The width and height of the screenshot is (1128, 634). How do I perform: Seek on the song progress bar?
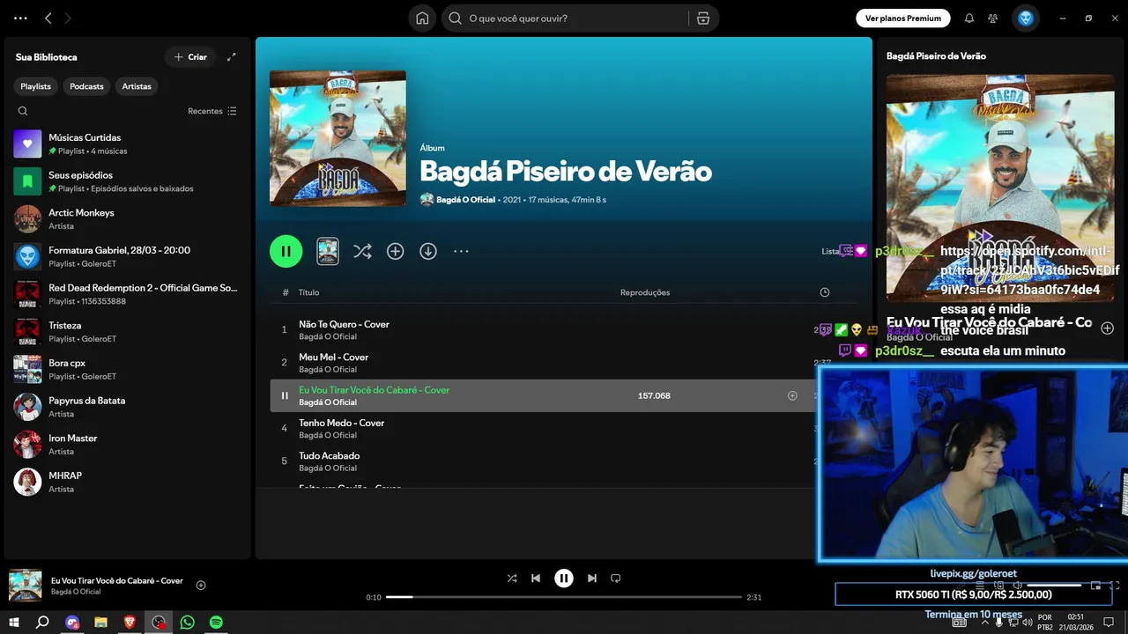564,597
